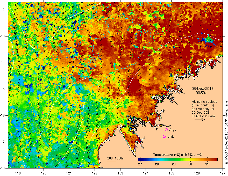
Task: Click the latitude axis label -13
Action: [3, 36]
